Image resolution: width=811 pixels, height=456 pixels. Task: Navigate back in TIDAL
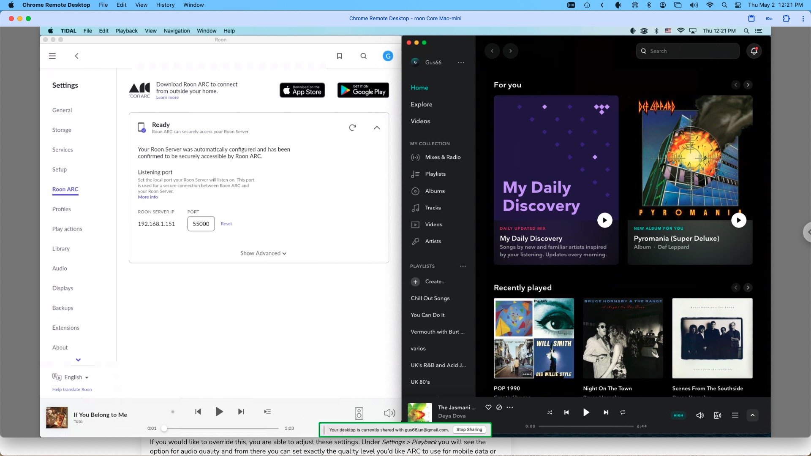point(492,51)
